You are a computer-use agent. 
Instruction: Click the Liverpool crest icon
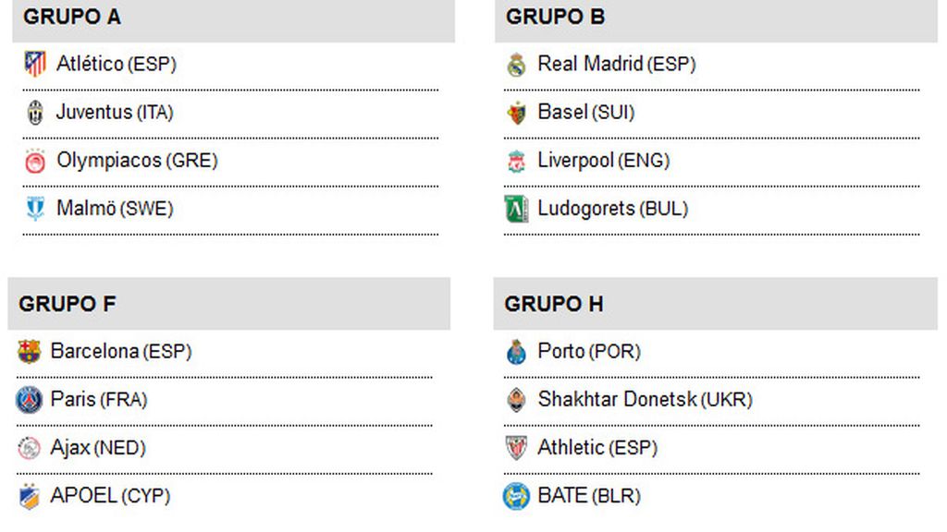pyautogui.click(x=516, y=161)
